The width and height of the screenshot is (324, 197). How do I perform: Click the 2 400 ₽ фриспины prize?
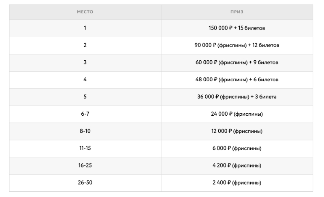click(x=237, y=183)
